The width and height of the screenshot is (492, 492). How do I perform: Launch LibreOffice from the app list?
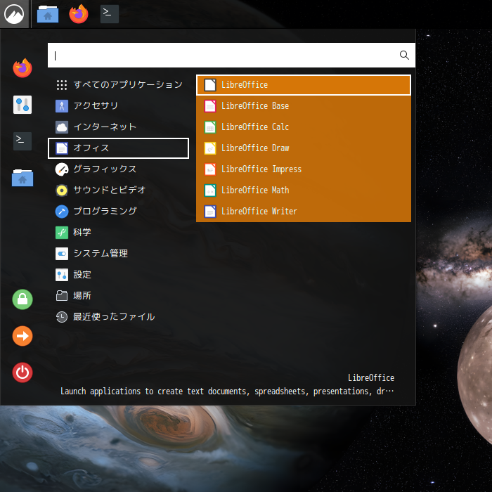point(304,85)
